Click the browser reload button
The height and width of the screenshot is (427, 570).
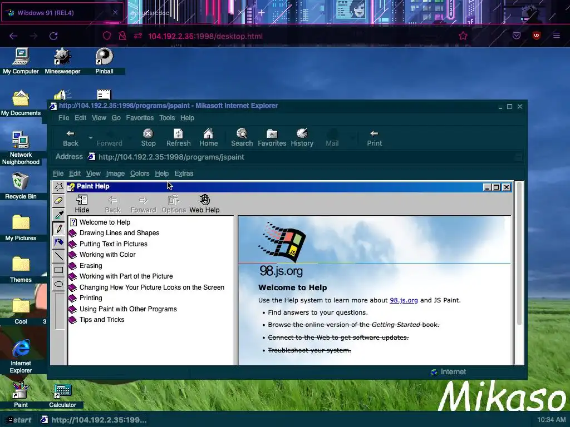53,36
